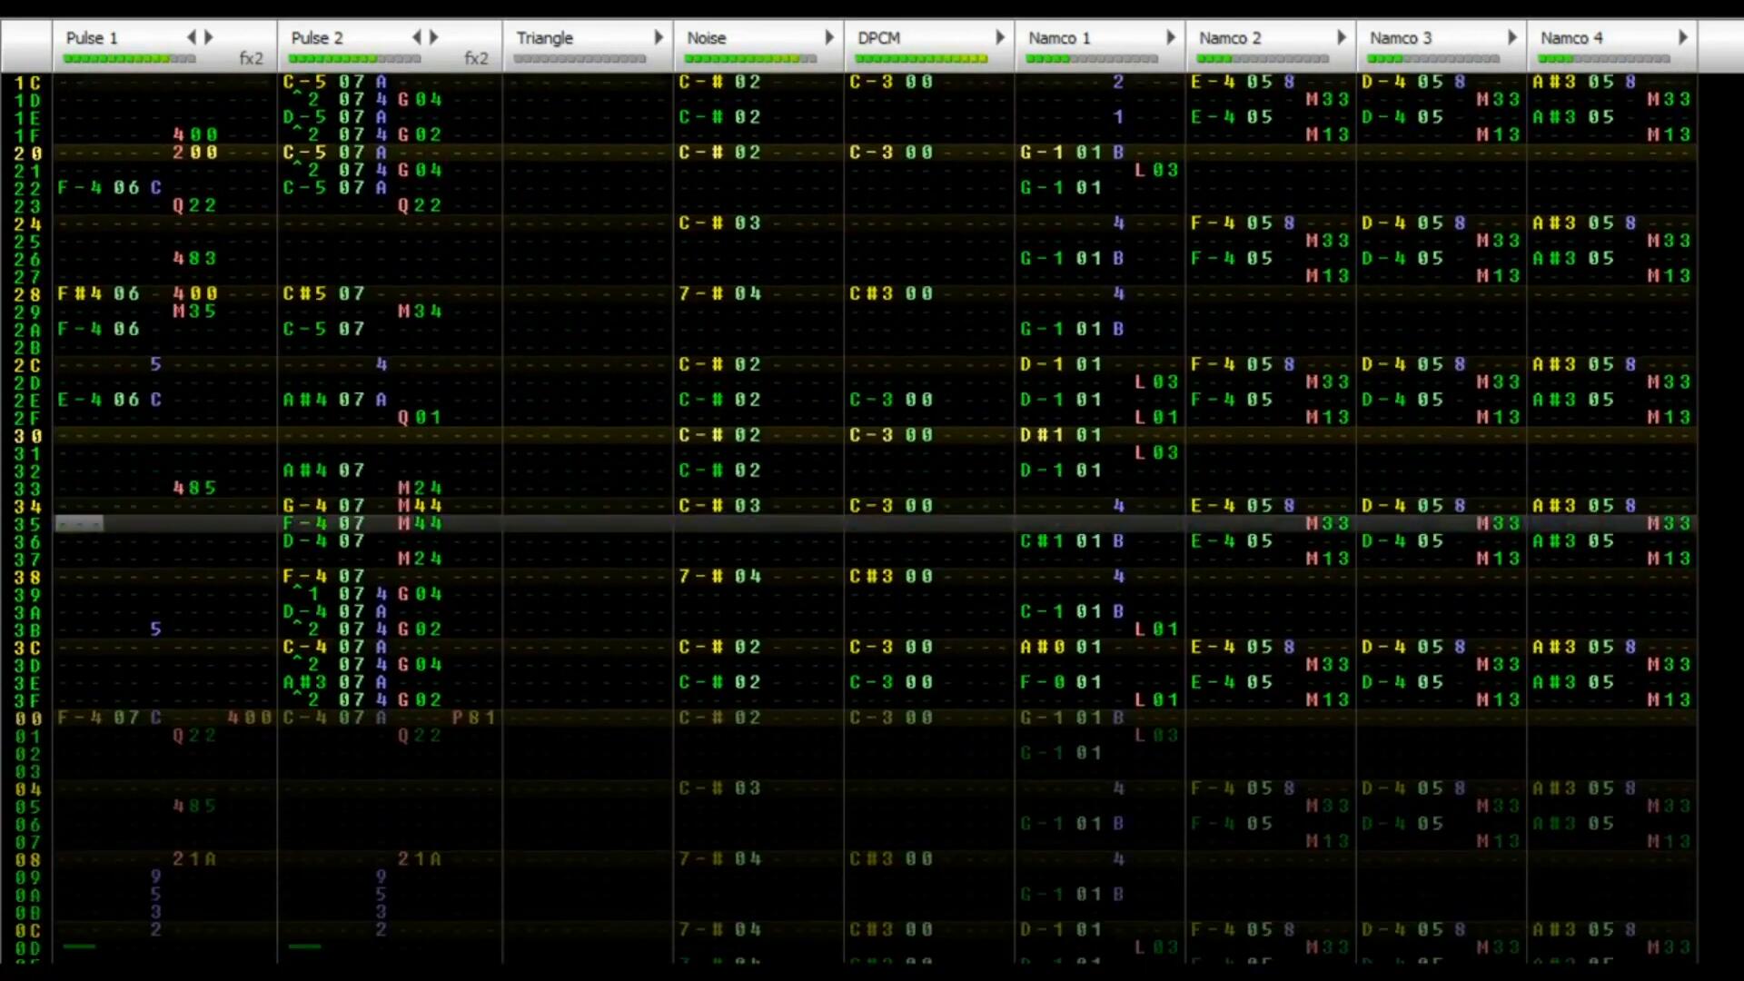Screen dimensions: 1744x981
Task: Click the Namco 2 channel title
Action: (x=1230, y=38)
